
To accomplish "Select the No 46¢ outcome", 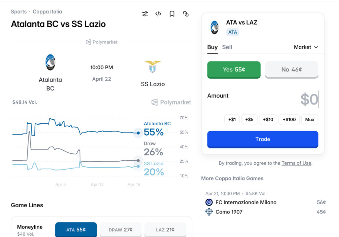I will pos(291,70).
